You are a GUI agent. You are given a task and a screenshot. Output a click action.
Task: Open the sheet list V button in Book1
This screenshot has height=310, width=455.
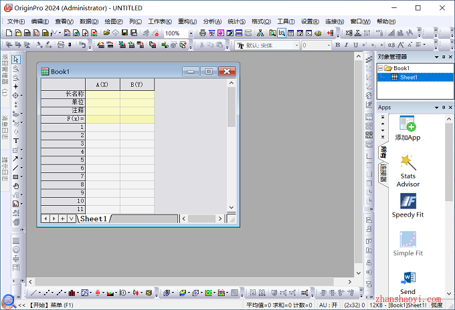pyautogui.click(x=71, y=218)
